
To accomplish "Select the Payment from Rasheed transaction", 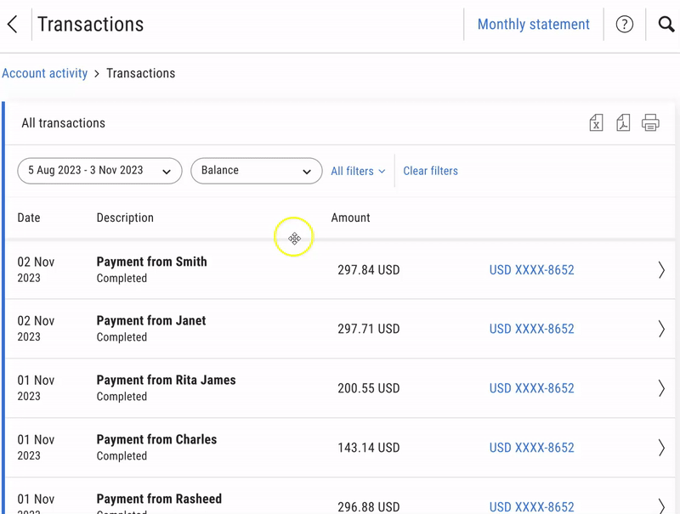I will coord(159,499).
